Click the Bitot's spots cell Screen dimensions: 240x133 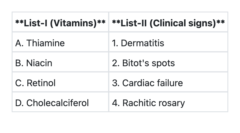tap(168, 63)
